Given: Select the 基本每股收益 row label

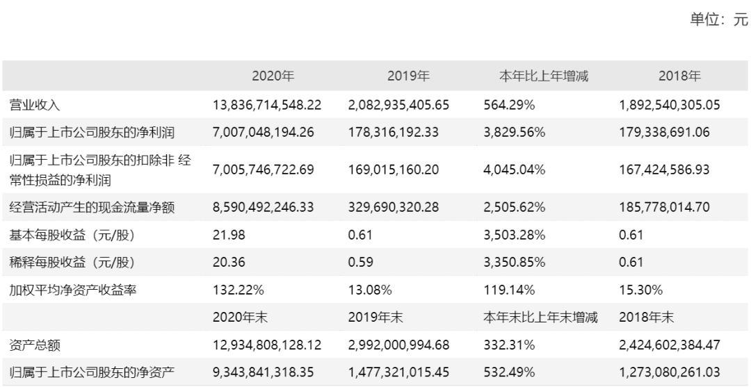Looking at the screenshot, I should click(70, 236).
